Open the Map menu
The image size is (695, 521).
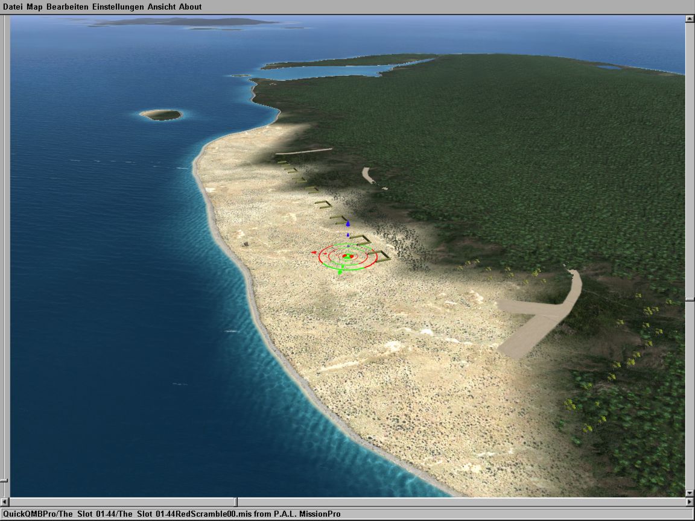(x=34, y=7)
